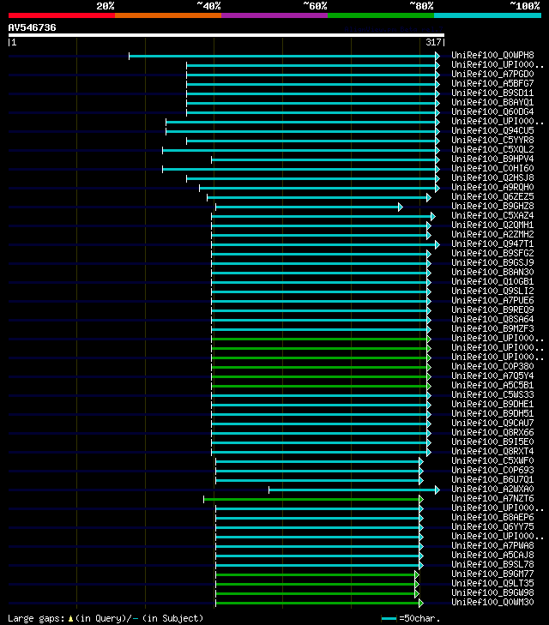Select the UniRef100_B9DH51 label
The width and height of the screenshot is (549, 625).
[x=492, y=414]
